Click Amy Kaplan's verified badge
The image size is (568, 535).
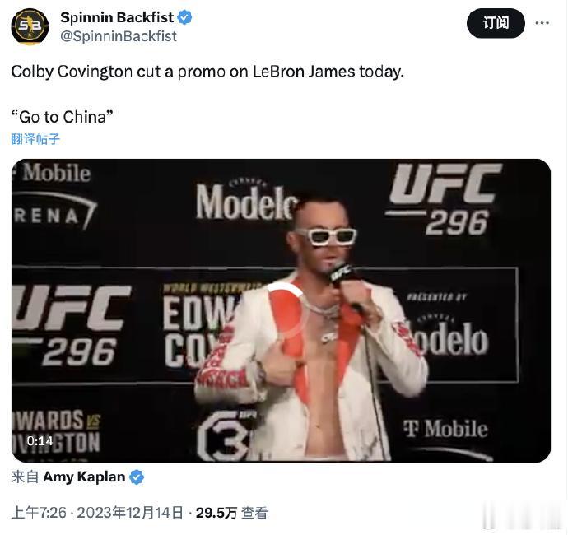137,477
